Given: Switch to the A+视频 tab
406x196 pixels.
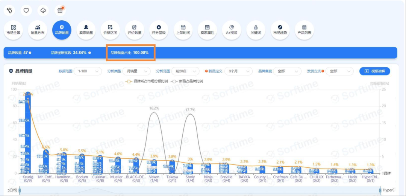Looking at the screenshot, I should (x=232, y=30).
